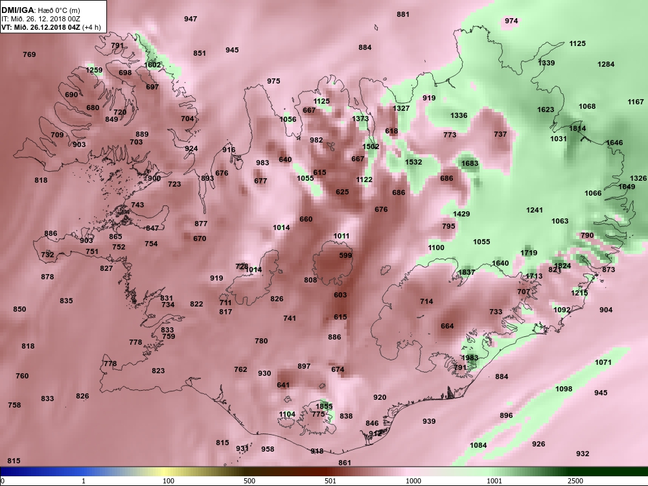
Task: Click the map value 861 at the south coast
Action: pos(344,463)
